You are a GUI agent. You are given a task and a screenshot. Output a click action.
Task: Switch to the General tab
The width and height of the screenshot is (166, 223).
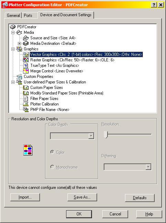[13, 16]
